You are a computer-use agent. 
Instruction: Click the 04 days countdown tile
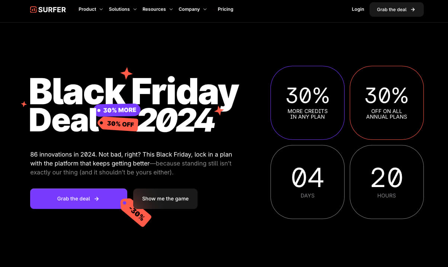307,182
